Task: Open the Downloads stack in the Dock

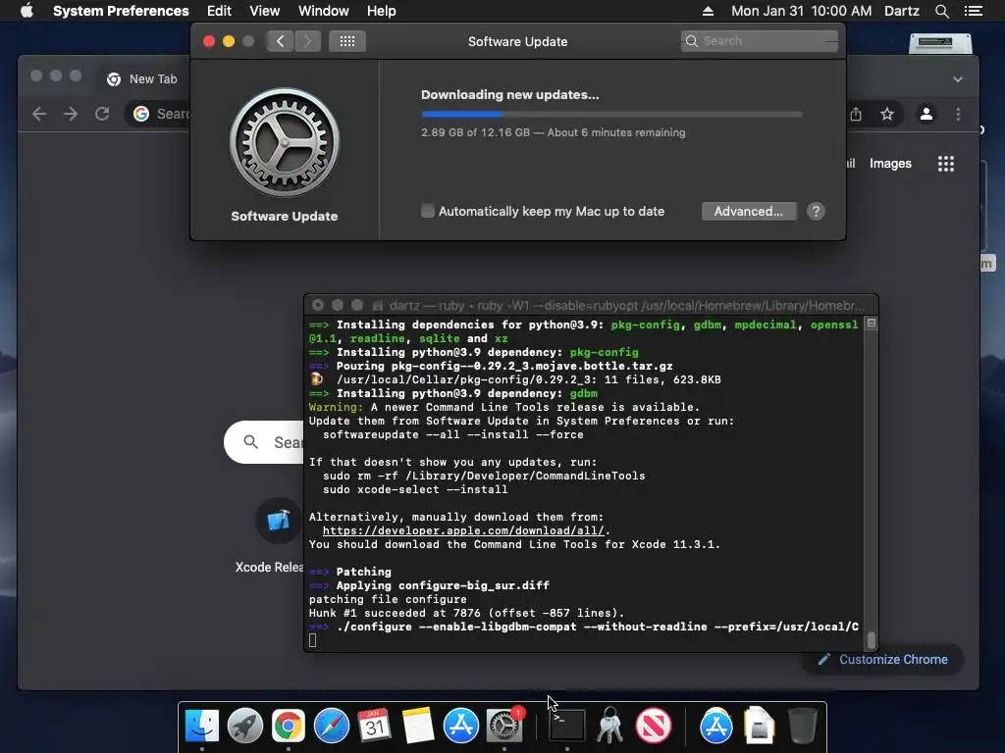Action: pos(760,726)
